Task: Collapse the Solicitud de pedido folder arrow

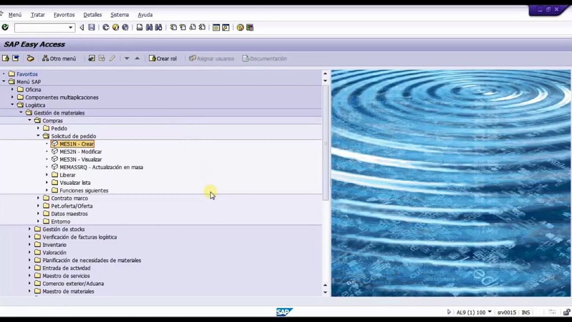Action: (x=38, y=136)
